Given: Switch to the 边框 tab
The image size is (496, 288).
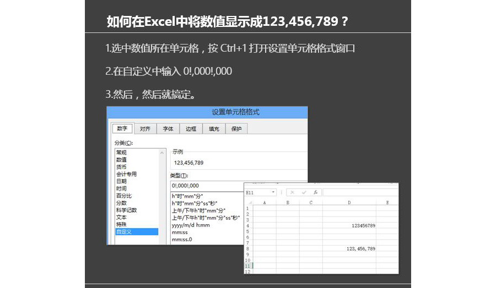Looking at the screenshot, I should (191, 129).
